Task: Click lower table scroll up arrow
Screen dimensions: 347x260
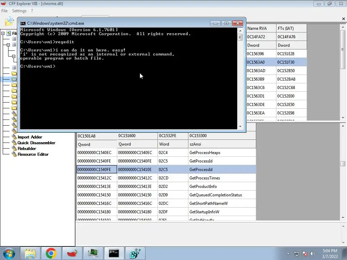Action: click(343, 126)
